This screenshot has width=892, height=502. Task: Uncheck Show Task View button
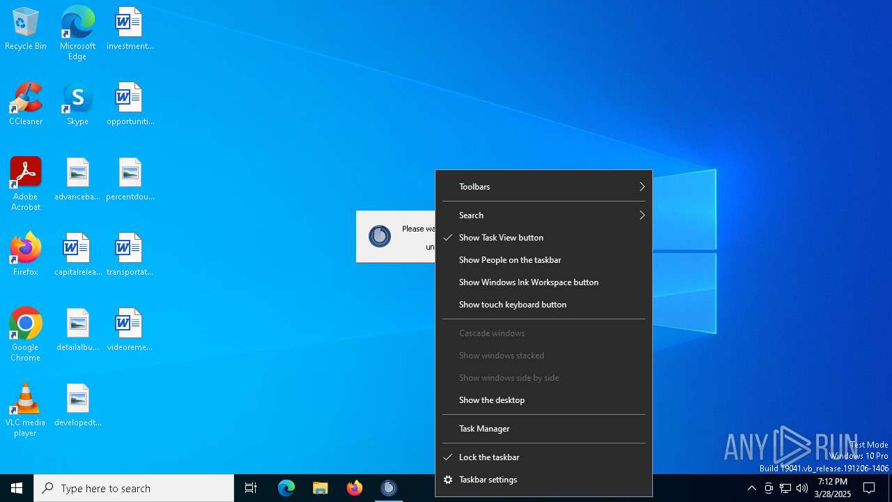point(544,238)
